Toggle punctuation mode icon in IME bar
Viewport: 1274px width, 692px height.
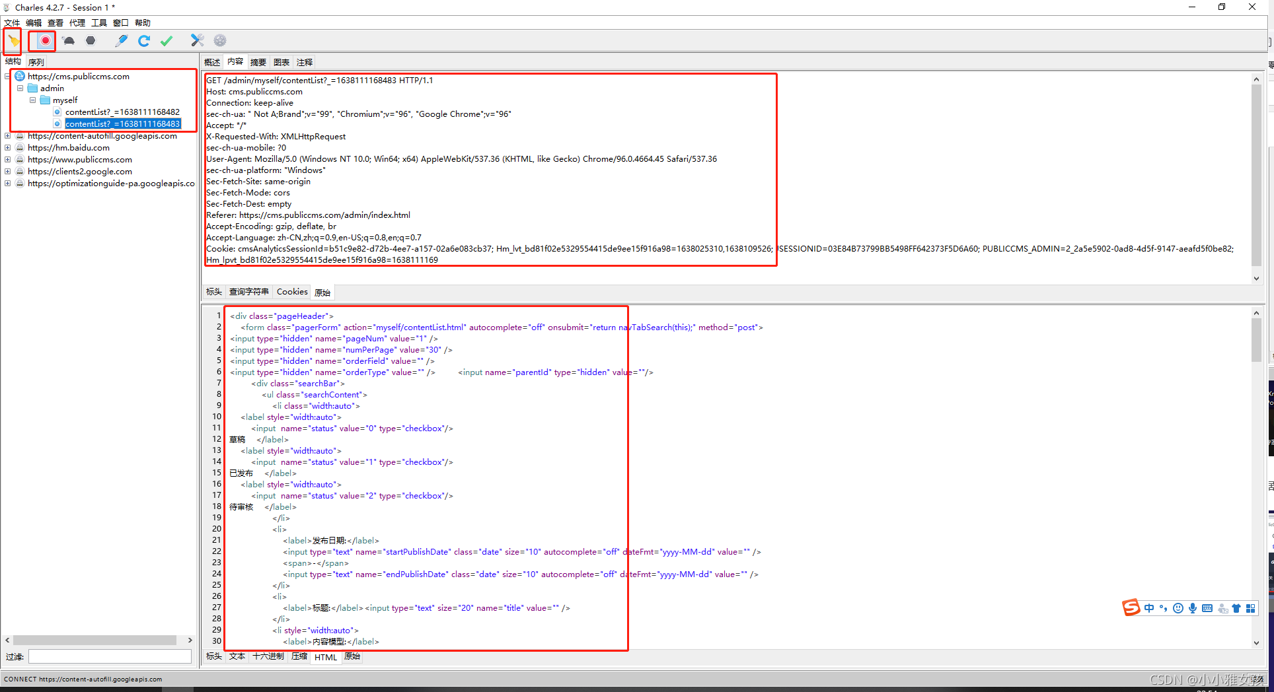pyautogui.click(x=1164, y=608)
